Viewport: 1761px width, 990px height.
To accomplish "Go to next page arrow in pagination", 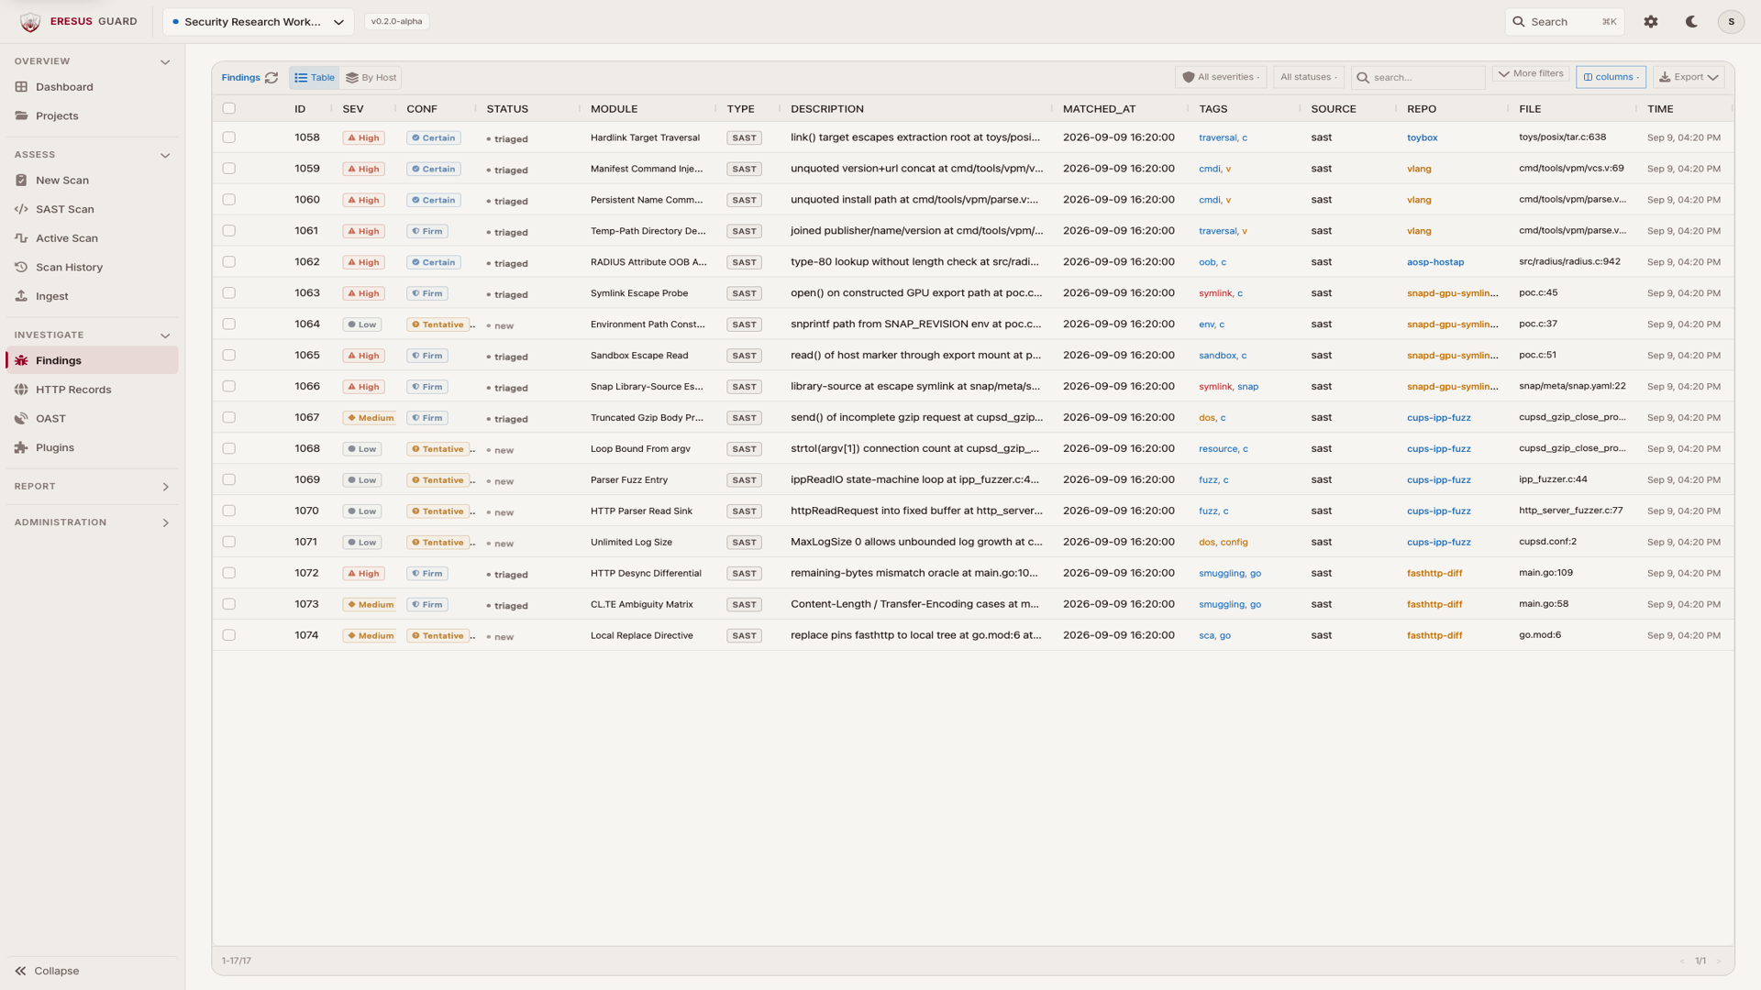I will click(x=1719, y=961).
